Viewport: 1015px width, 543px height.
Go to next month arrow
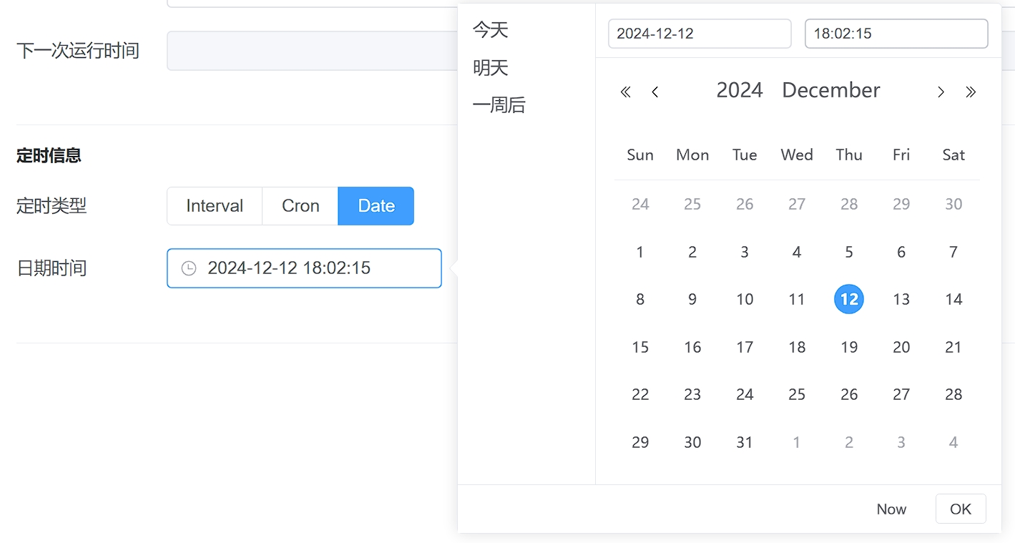(941, 92)
